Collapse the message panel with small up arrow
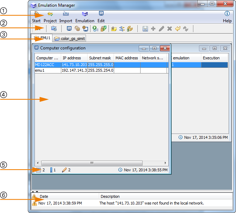 pos(33,191)
